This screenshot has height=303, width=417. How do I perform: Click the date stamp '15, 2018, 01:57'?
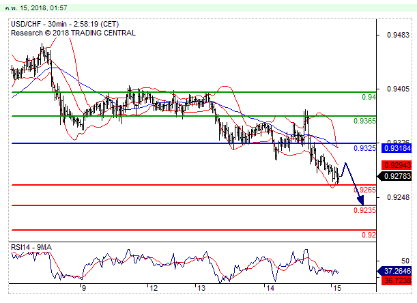[x=44, y=8]
